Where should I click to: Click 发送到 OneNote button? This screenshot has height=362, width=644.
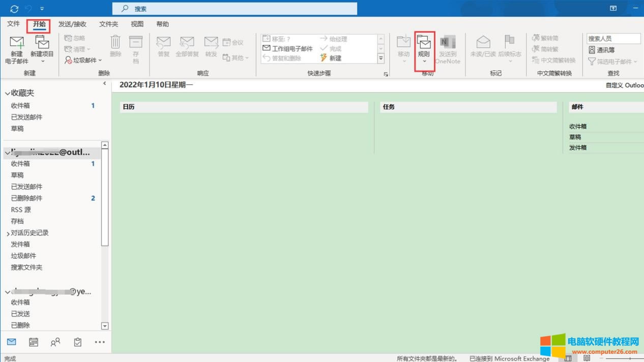(x=448, y=50)
